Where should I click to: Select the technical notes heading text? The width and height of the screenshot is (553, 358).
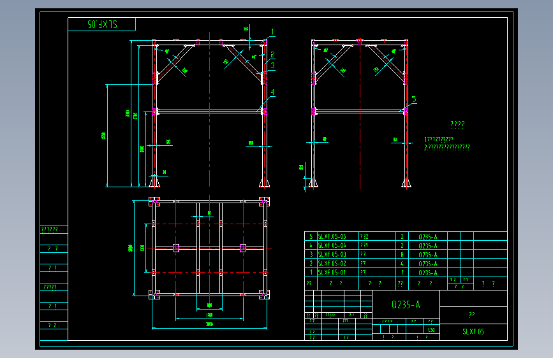[457, 124]
